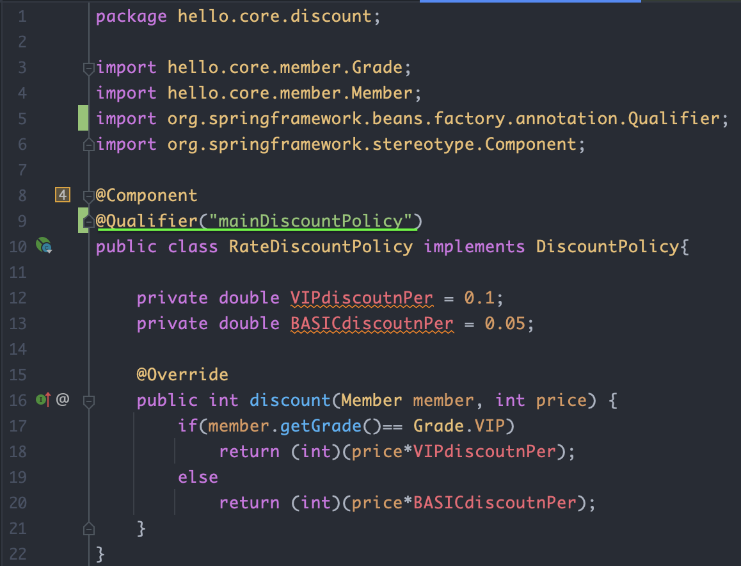Image resolution: width=741 pixels, height=566 pixels.
Task: Click the @Override annotation
Action: [x=182, y=375]
